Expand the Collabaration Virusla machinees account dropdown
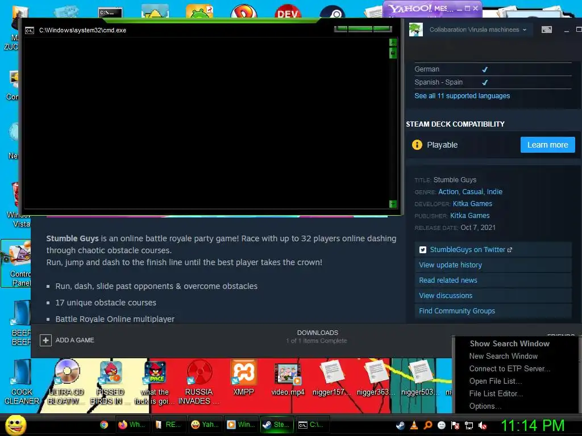This screenshot has height=436, width=582. (x=477, y=30)
